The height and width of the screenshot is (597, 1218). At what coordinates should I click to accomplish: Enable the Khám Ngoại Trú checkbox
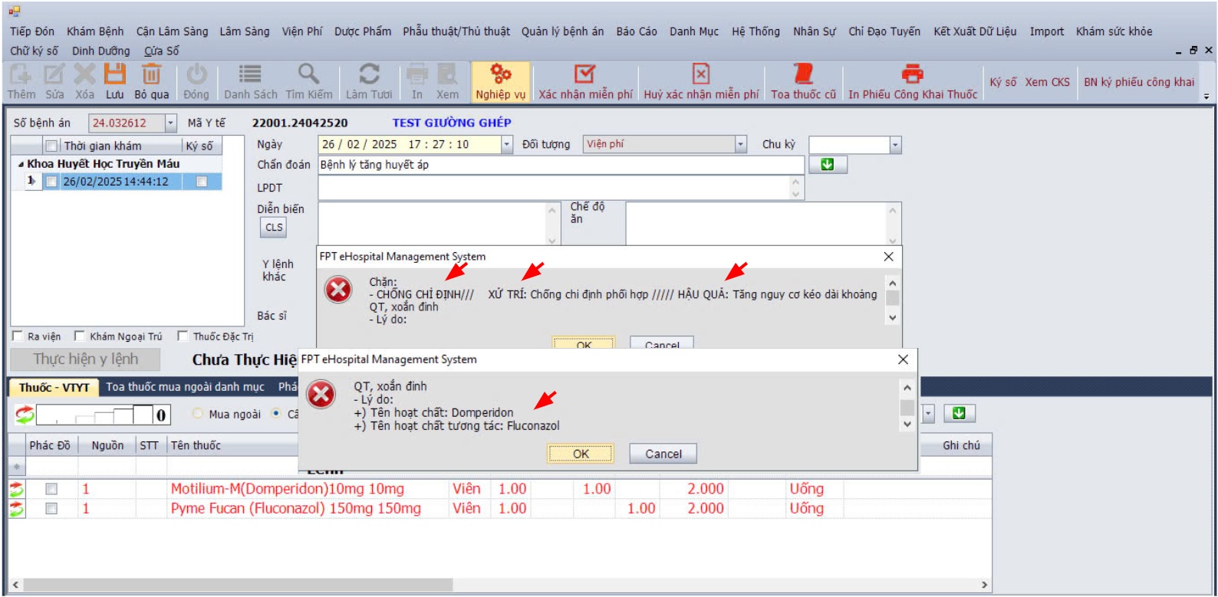[79, 336]
